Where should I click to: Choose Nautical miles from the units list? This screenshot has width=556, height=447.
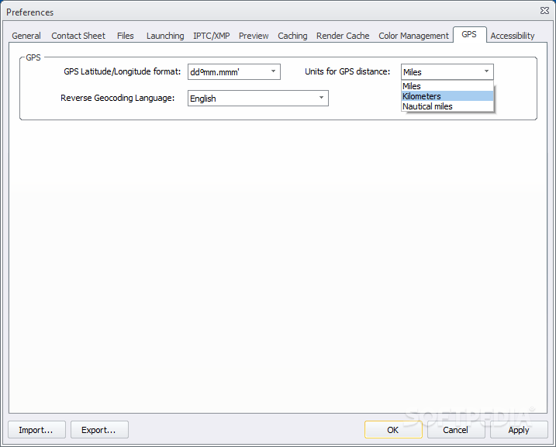point(447,106)
